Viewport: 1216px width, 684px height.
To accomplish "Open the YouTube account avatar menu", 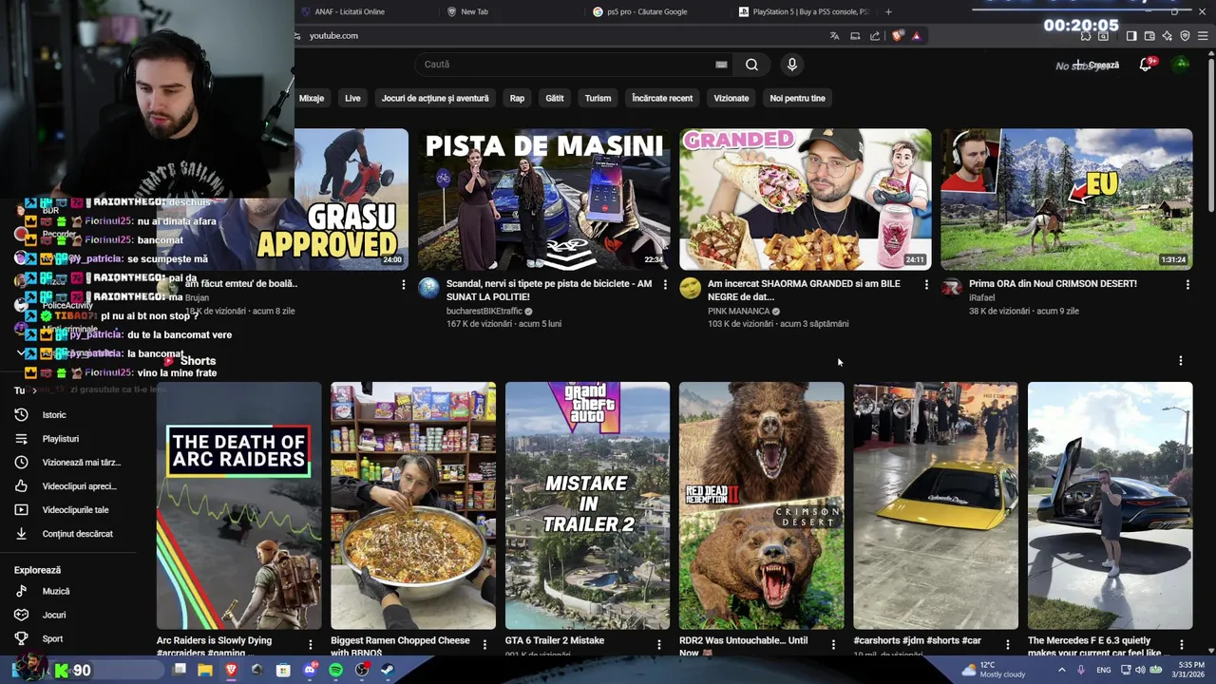I will (1181, 65).
